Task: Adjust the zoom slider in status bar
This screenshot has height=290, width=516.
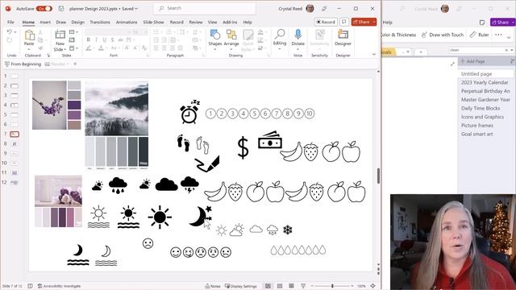Action: pos(332,286)
